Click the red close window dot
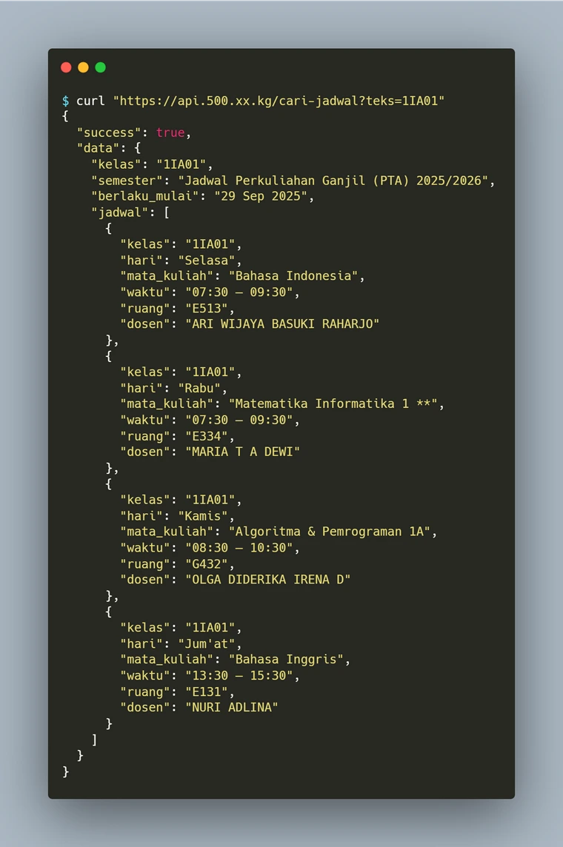This screenshot has width=563, height=847. (x=66, y=67)
